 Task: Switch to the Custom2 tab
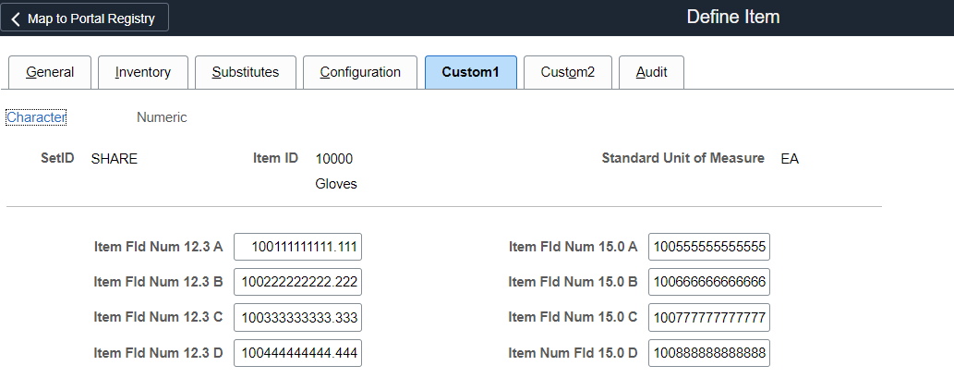(x=568, y=72)
